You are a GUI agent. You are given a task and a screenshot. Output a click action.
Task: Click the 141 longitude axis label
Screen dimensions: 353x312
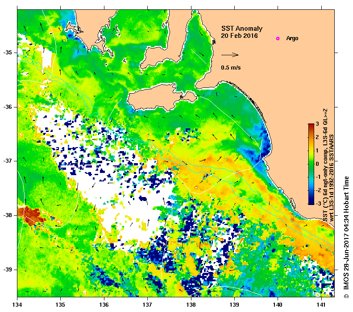[x=320, y=305]
